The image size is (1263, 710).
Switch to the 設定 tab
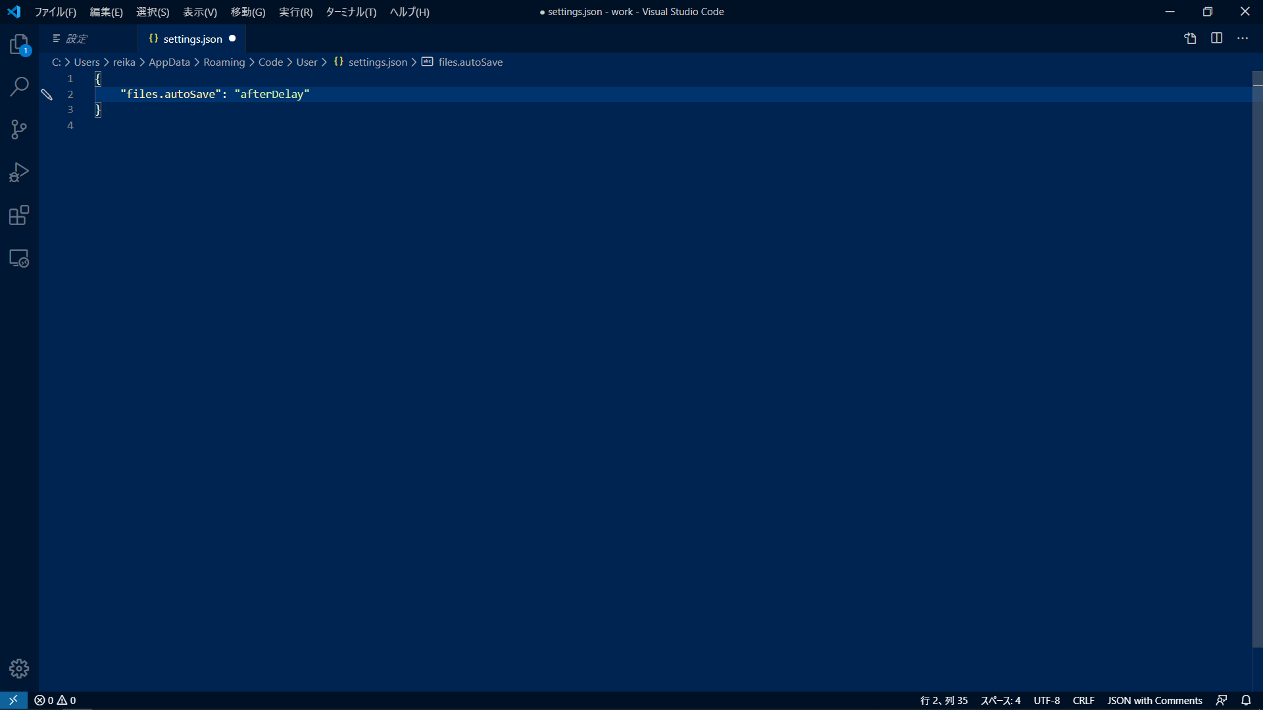pos(76,39)
